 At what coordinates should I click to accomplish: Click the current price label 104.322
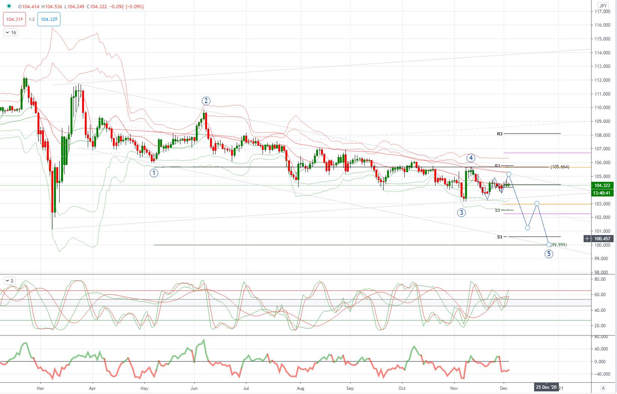click(x=602, y=186)
